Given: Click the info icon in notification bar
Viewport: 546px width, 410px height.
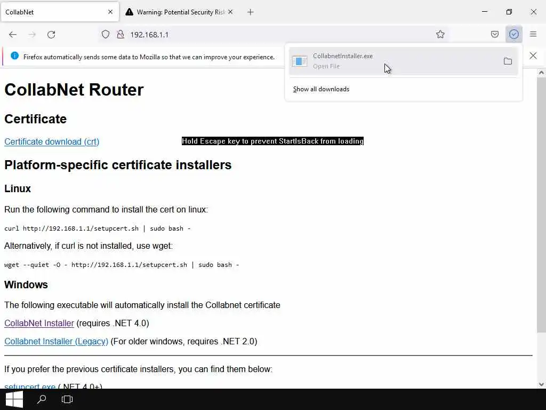Looking at the screenshot, I should pyautogui.click(x=14, y=56).
